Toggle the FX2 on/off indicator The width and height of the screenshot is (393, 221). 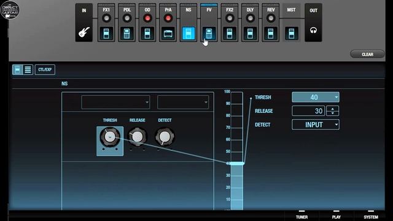coord(230,18)
